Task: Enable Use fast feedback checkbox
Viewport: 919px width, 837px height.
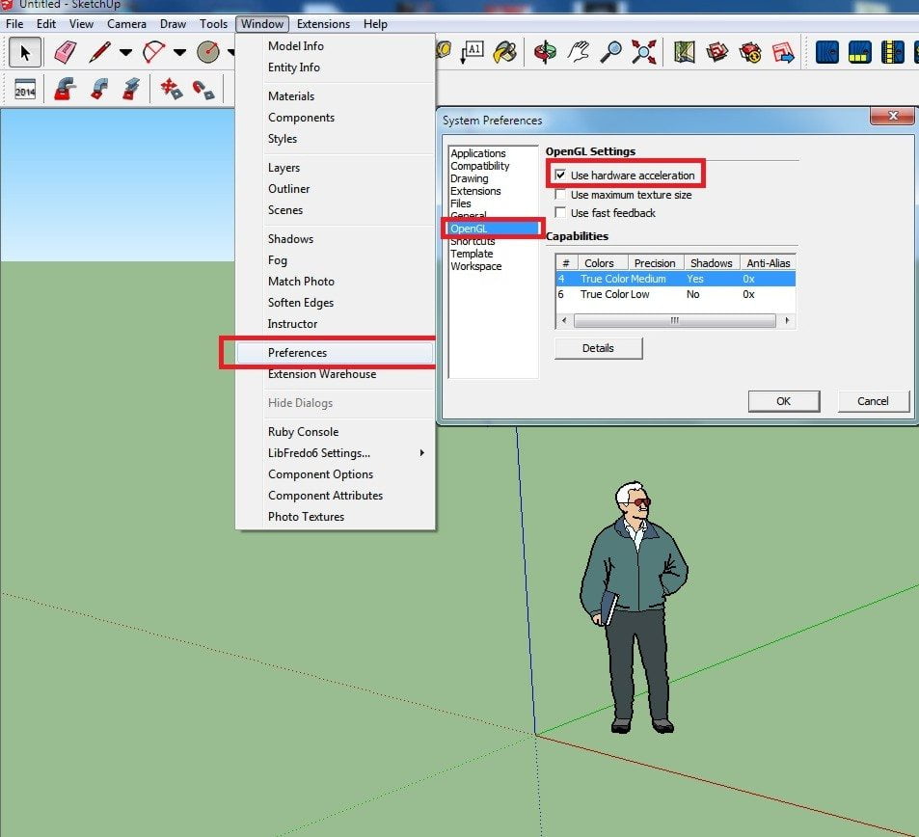Action: 560,212
